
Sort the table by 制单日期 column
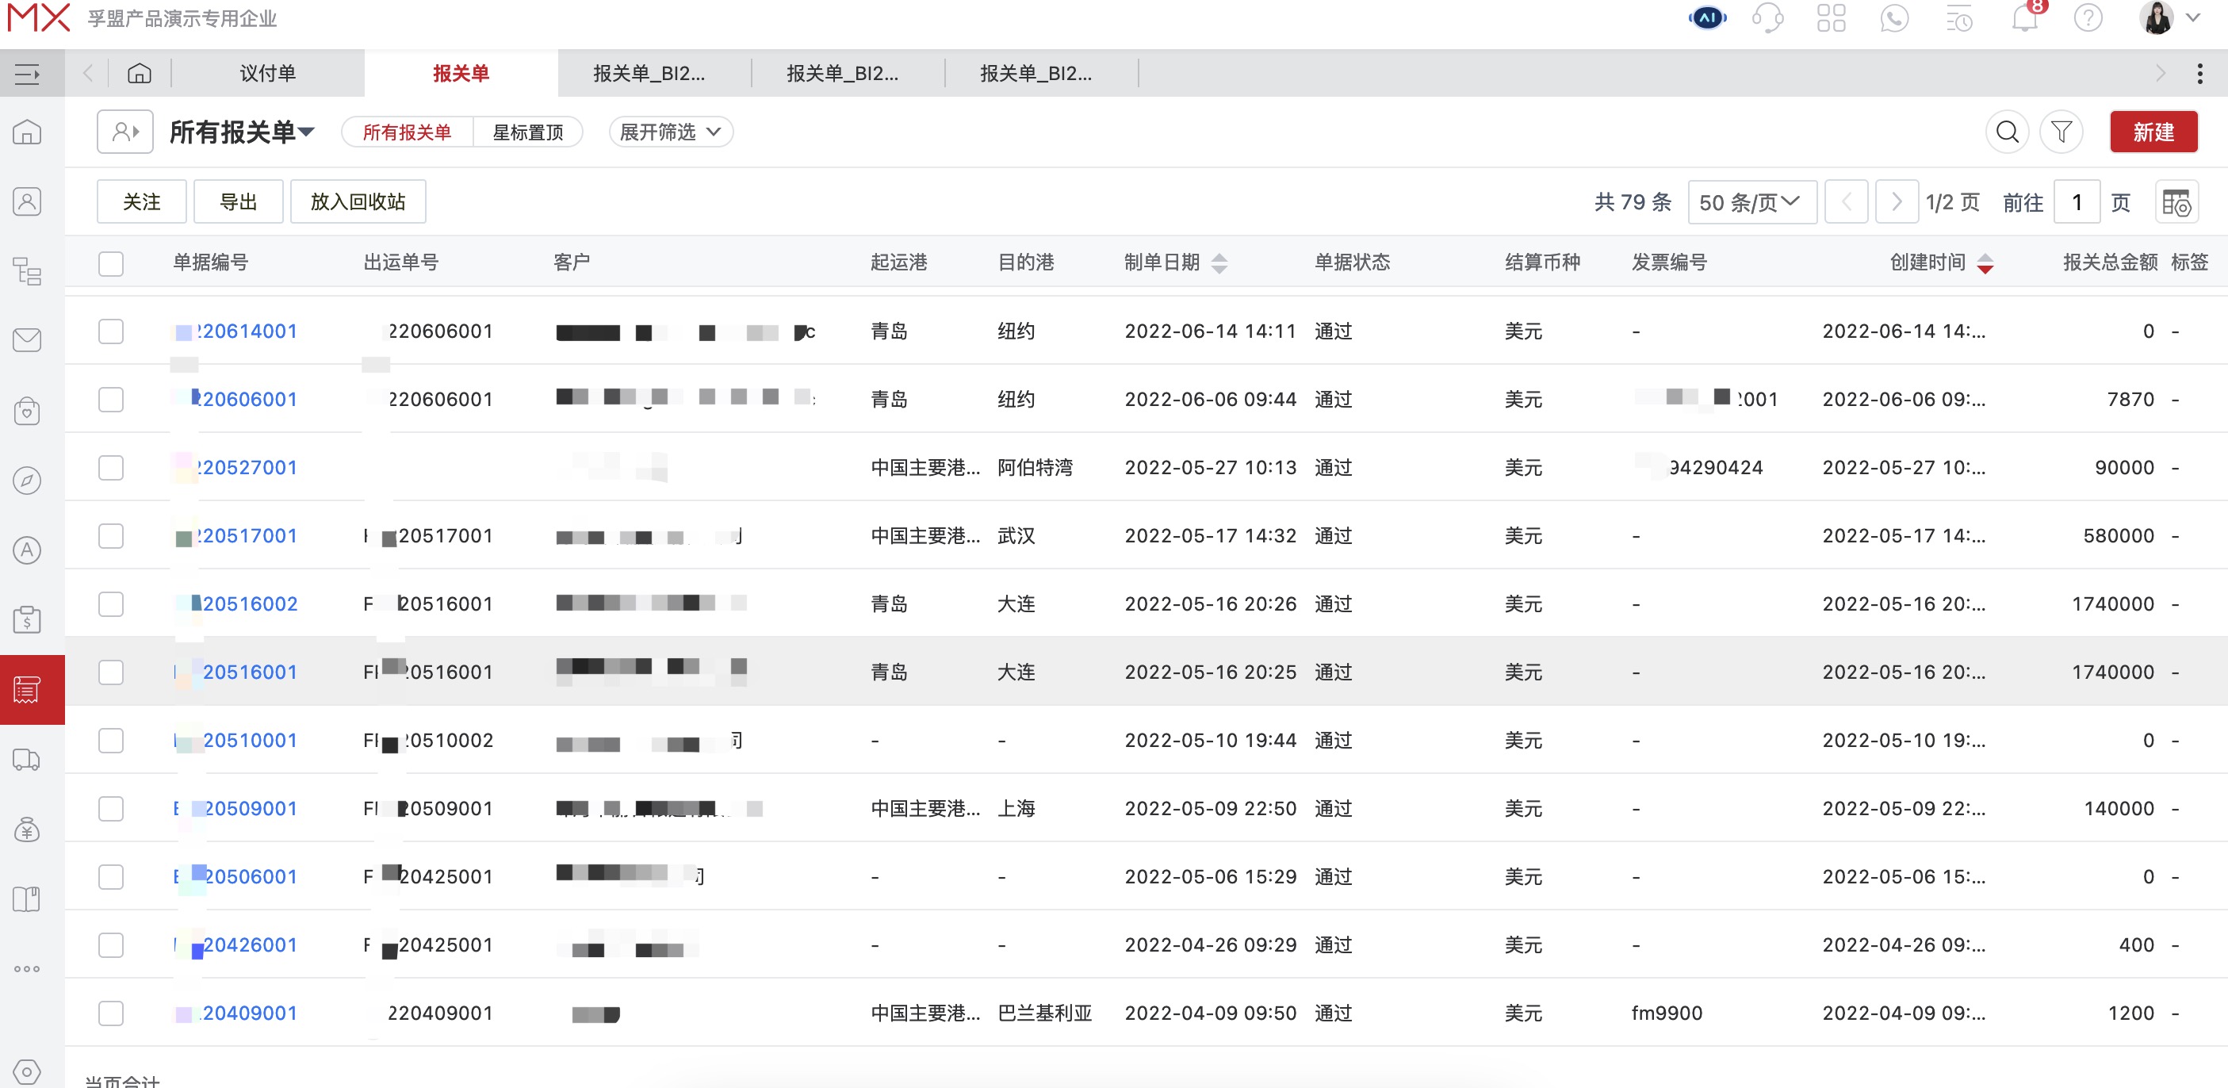[1219, 263]
